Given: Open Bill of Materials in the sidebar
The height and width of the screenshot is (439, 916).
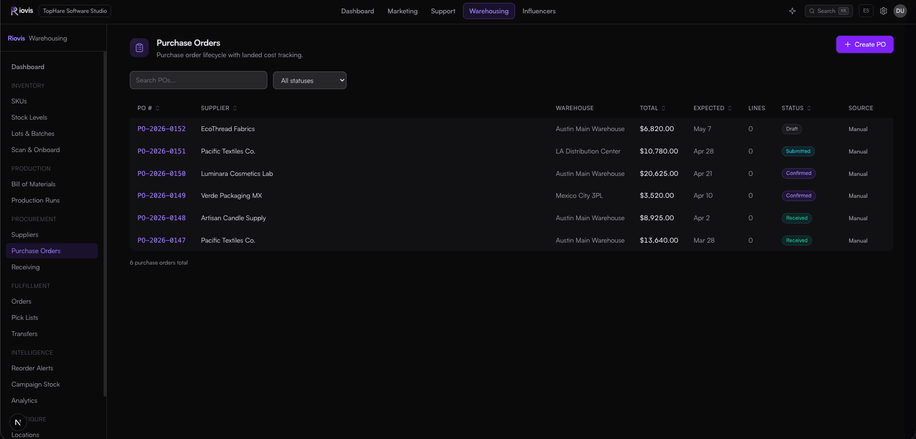Looking at the screenshot, I should [x=33, y=184].
